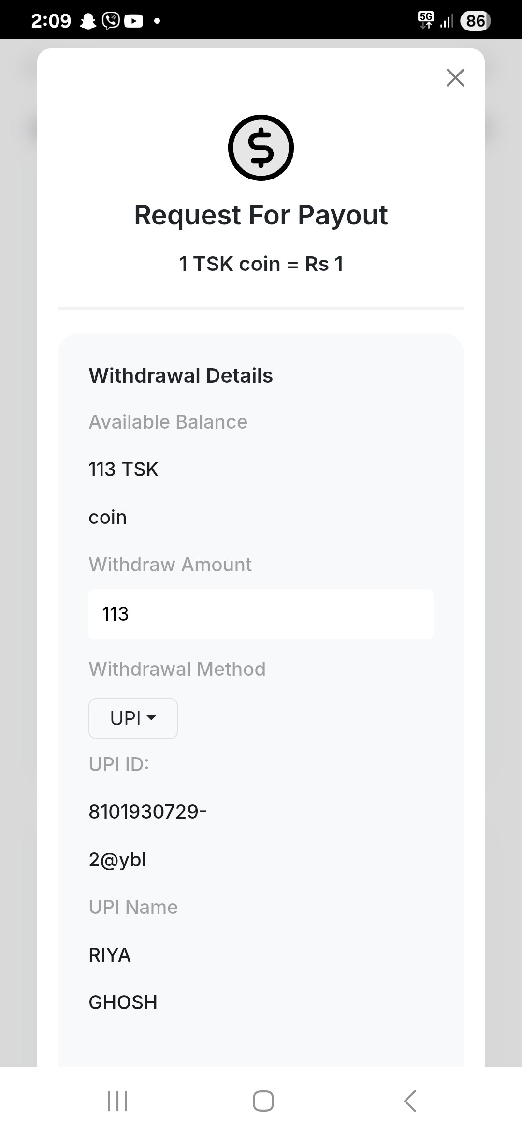Tap the Snapchat notification icon
The width and height of the screenshot is (522, 1132).
click(88, 21)
